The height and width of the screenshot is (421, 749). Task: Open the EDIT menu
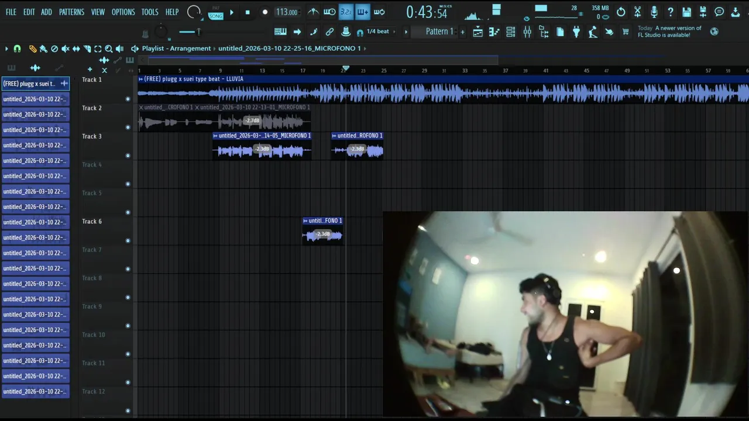[29, 12]
